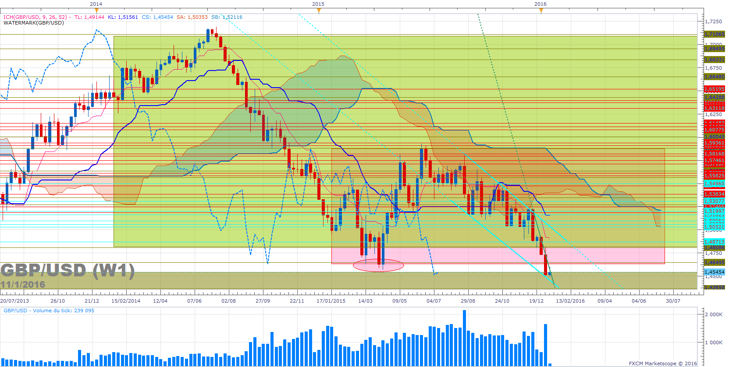Click the orange 2015 year marker triangle

[319, 11]
